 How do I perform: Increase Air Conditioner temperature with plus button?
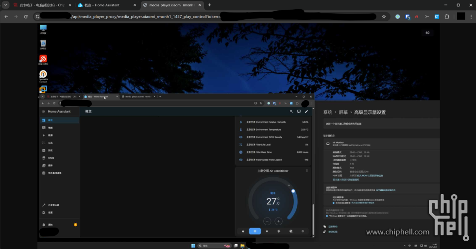pos(278,221)
